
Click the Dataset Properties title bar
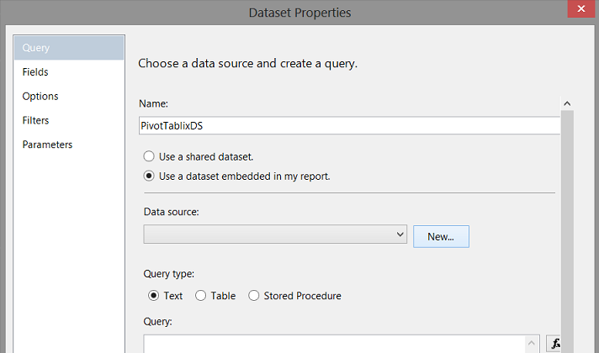pyautogui.click(x=299, y=12)
